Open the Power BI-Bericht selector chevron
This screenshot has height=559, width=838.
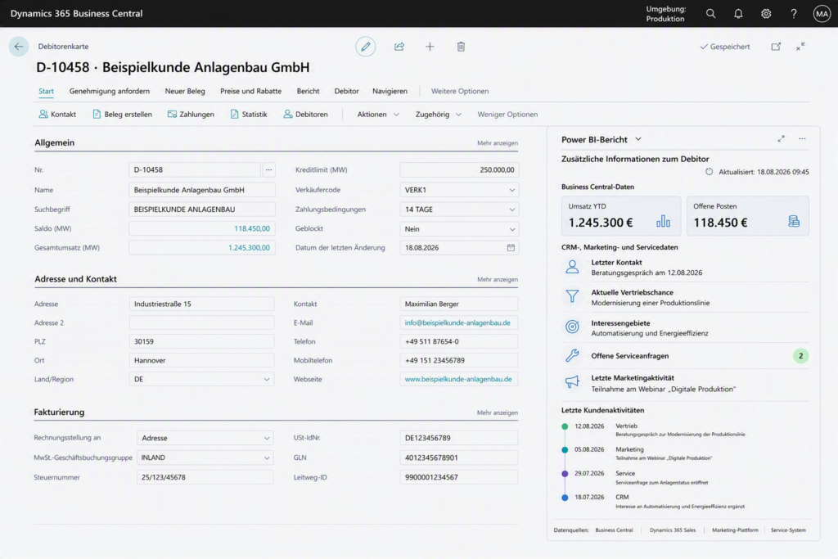638,139
